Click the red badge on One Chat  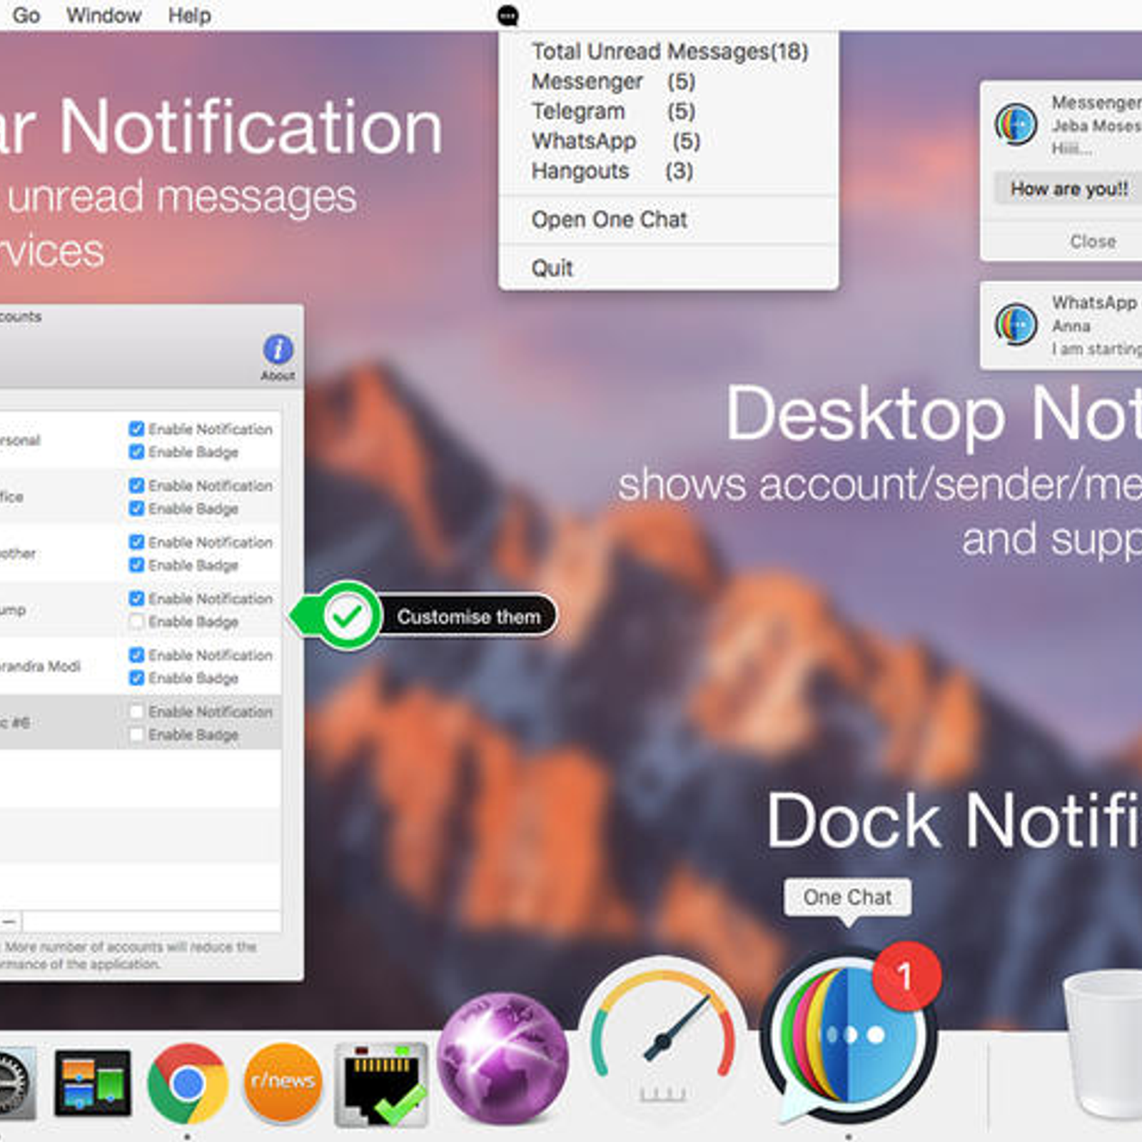906,976
